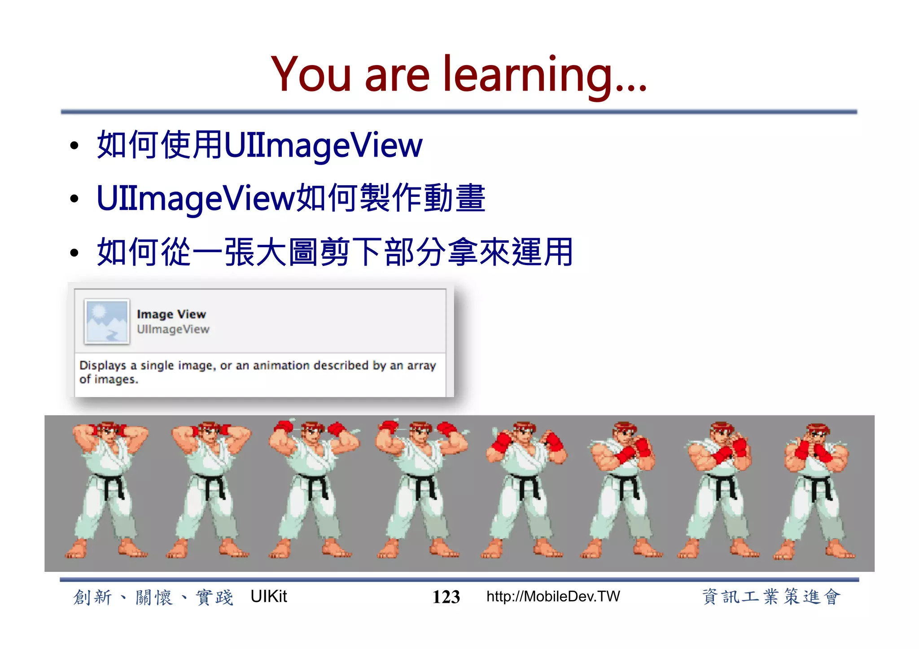Screen dimensions: 919x649
Task: Select the bullet 'UIImageView如何製作動畫'
Action: click(x=291, y=198)
